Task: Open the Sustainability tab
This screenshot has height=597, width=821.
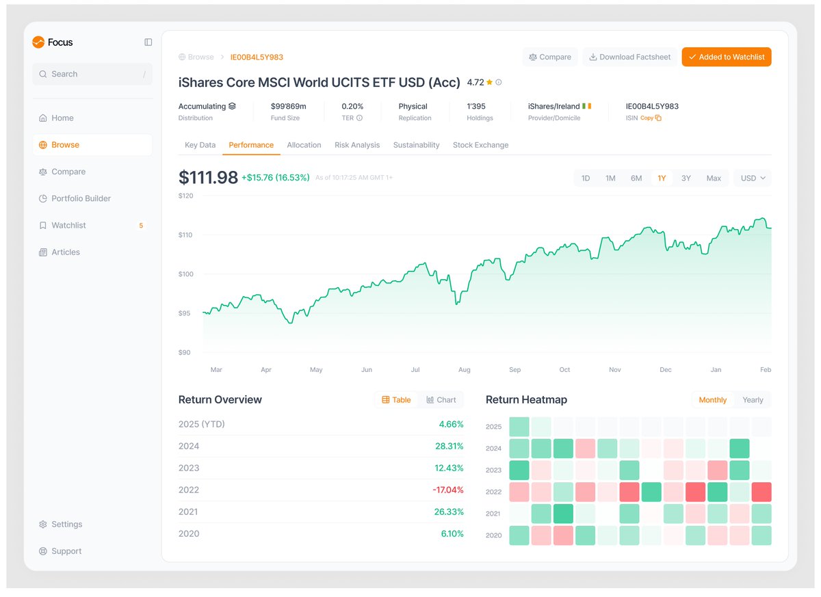Action: pos(416,144)
